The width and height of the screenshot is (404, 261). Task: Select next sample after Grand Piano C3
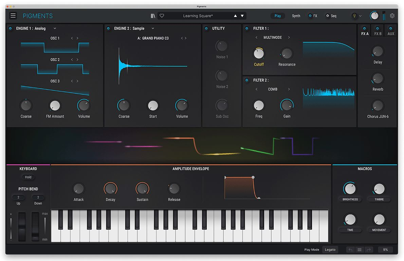coord(185,38)
